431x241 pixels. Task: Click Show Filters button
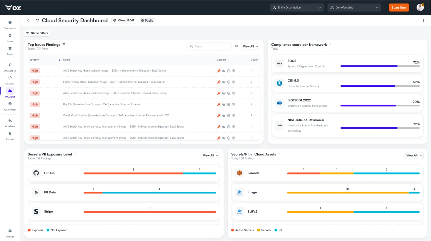37,33
